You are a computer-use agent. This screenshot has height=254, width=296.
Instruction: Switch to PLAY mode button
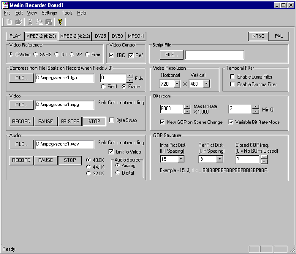(x=15, y=36)
